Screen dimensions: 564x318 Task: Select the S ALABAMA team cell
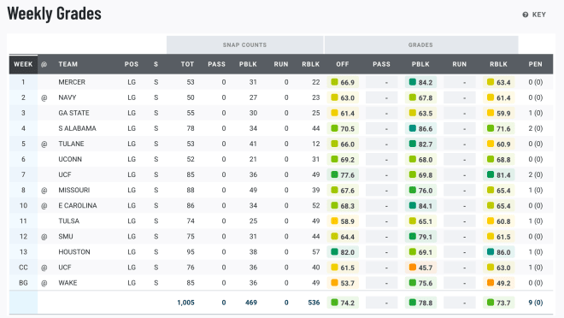tap(77, 128)
